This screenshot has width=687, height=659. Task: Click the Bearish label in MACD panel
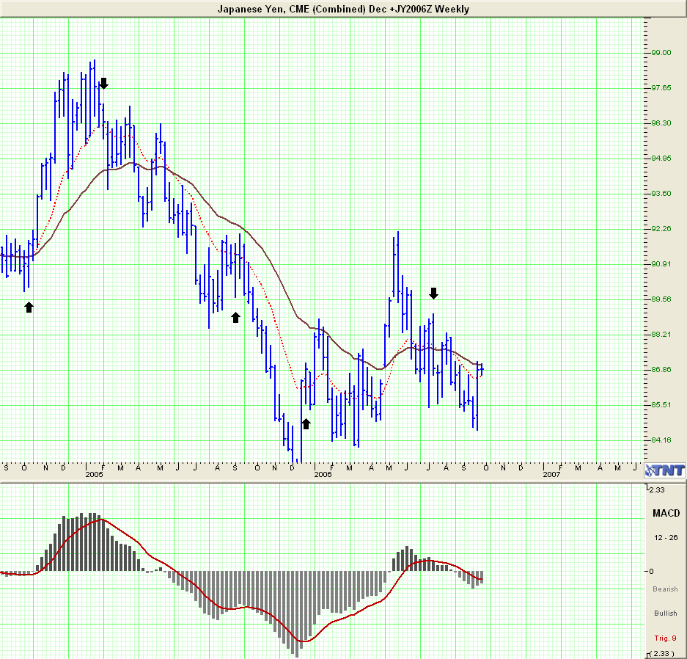point(665,589)
